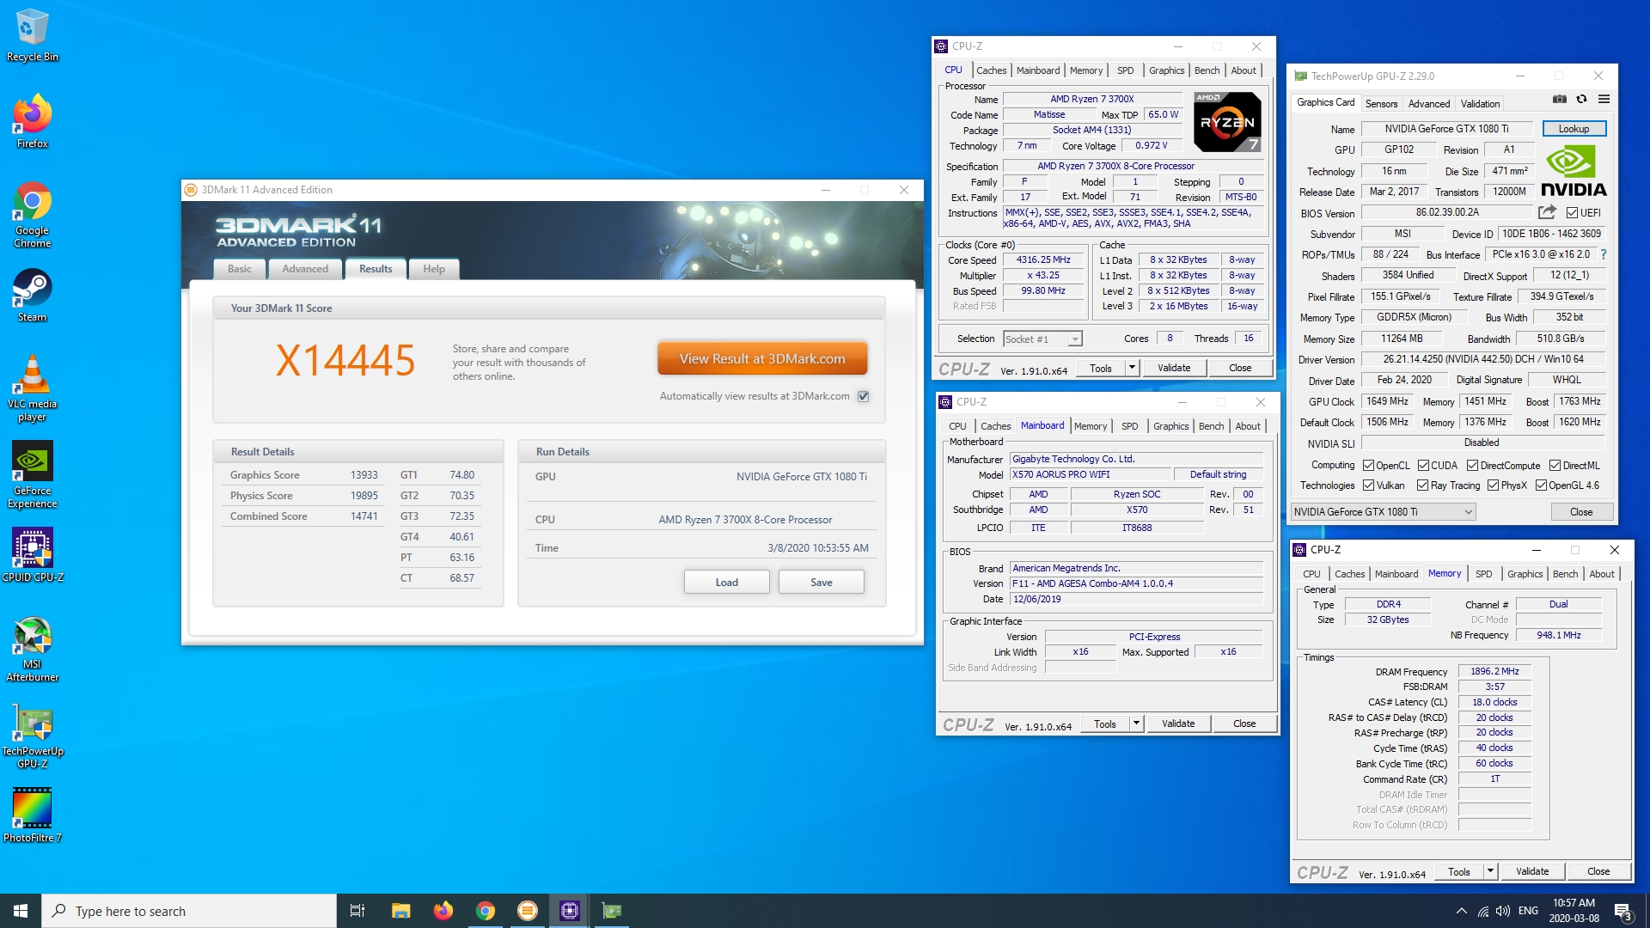The height and width of the screenshot is (928, 1650).
Task: Toggle the DirectML checkbox
Action: (x=1555, y=465)
